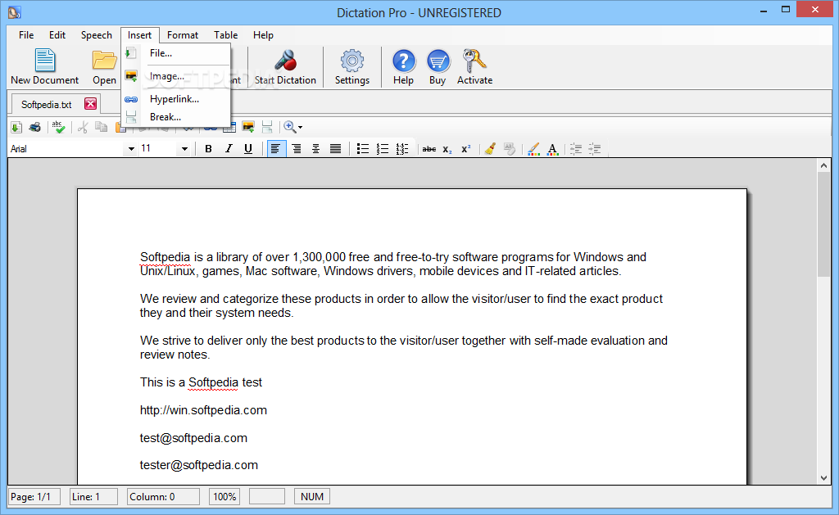
Task: Click the http://win.softpedia.com line in the document
Action: point(203,410)
